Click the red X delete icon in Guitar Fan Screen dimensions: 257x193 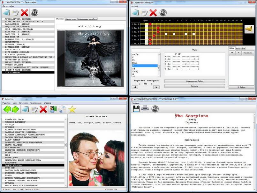click(x=43, y=109)
